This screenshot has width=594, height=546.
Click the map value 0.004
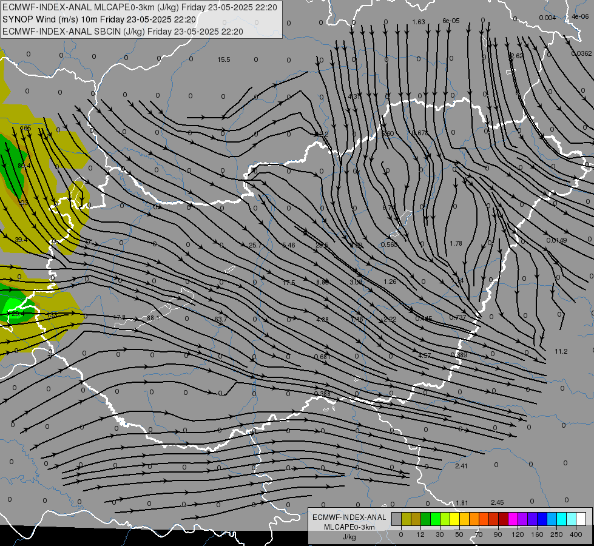point(547,18)
